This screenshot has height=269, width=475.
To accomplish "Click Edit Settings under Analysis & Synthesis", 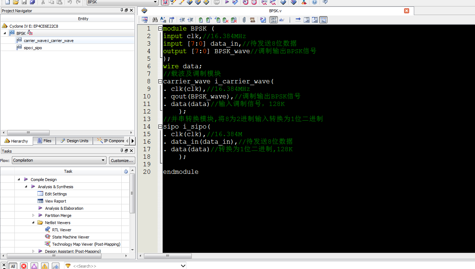I will 56,194.
